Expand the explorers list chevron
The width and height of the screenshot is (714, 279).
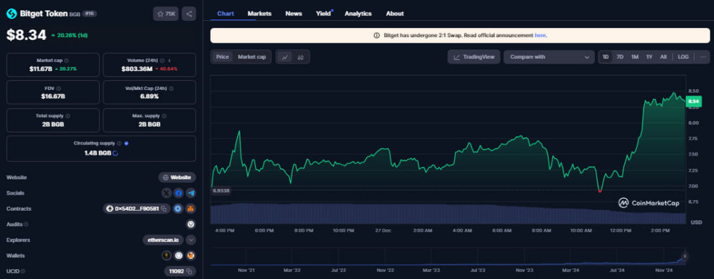(191, 240)
